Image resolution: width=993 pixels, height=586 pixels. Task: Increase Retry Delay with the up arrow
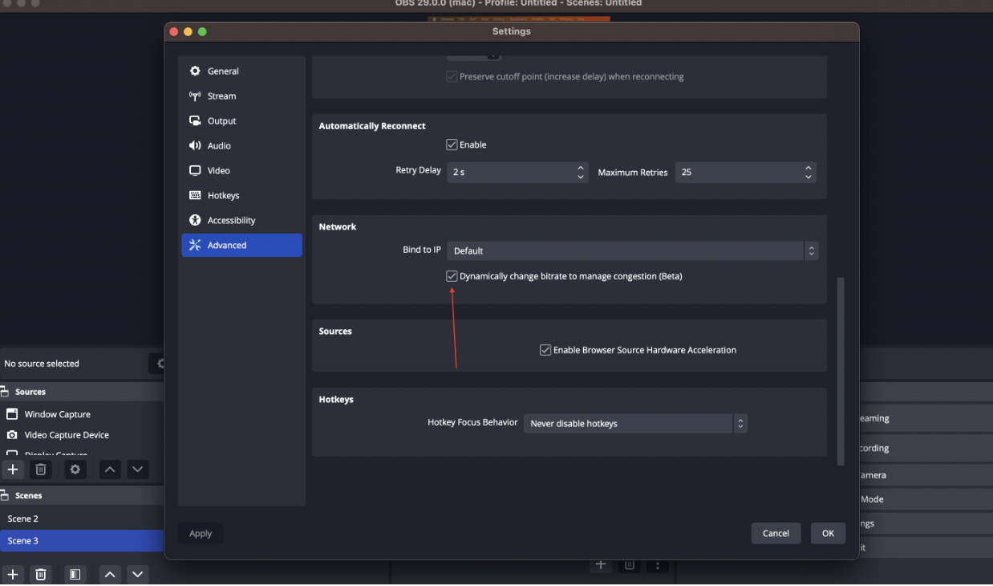click(x=581, y=168)
